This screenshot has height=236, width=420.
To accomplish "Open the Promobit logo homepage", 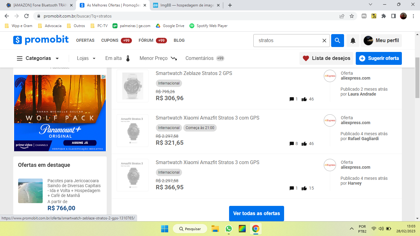I will [x=41, y=40].
